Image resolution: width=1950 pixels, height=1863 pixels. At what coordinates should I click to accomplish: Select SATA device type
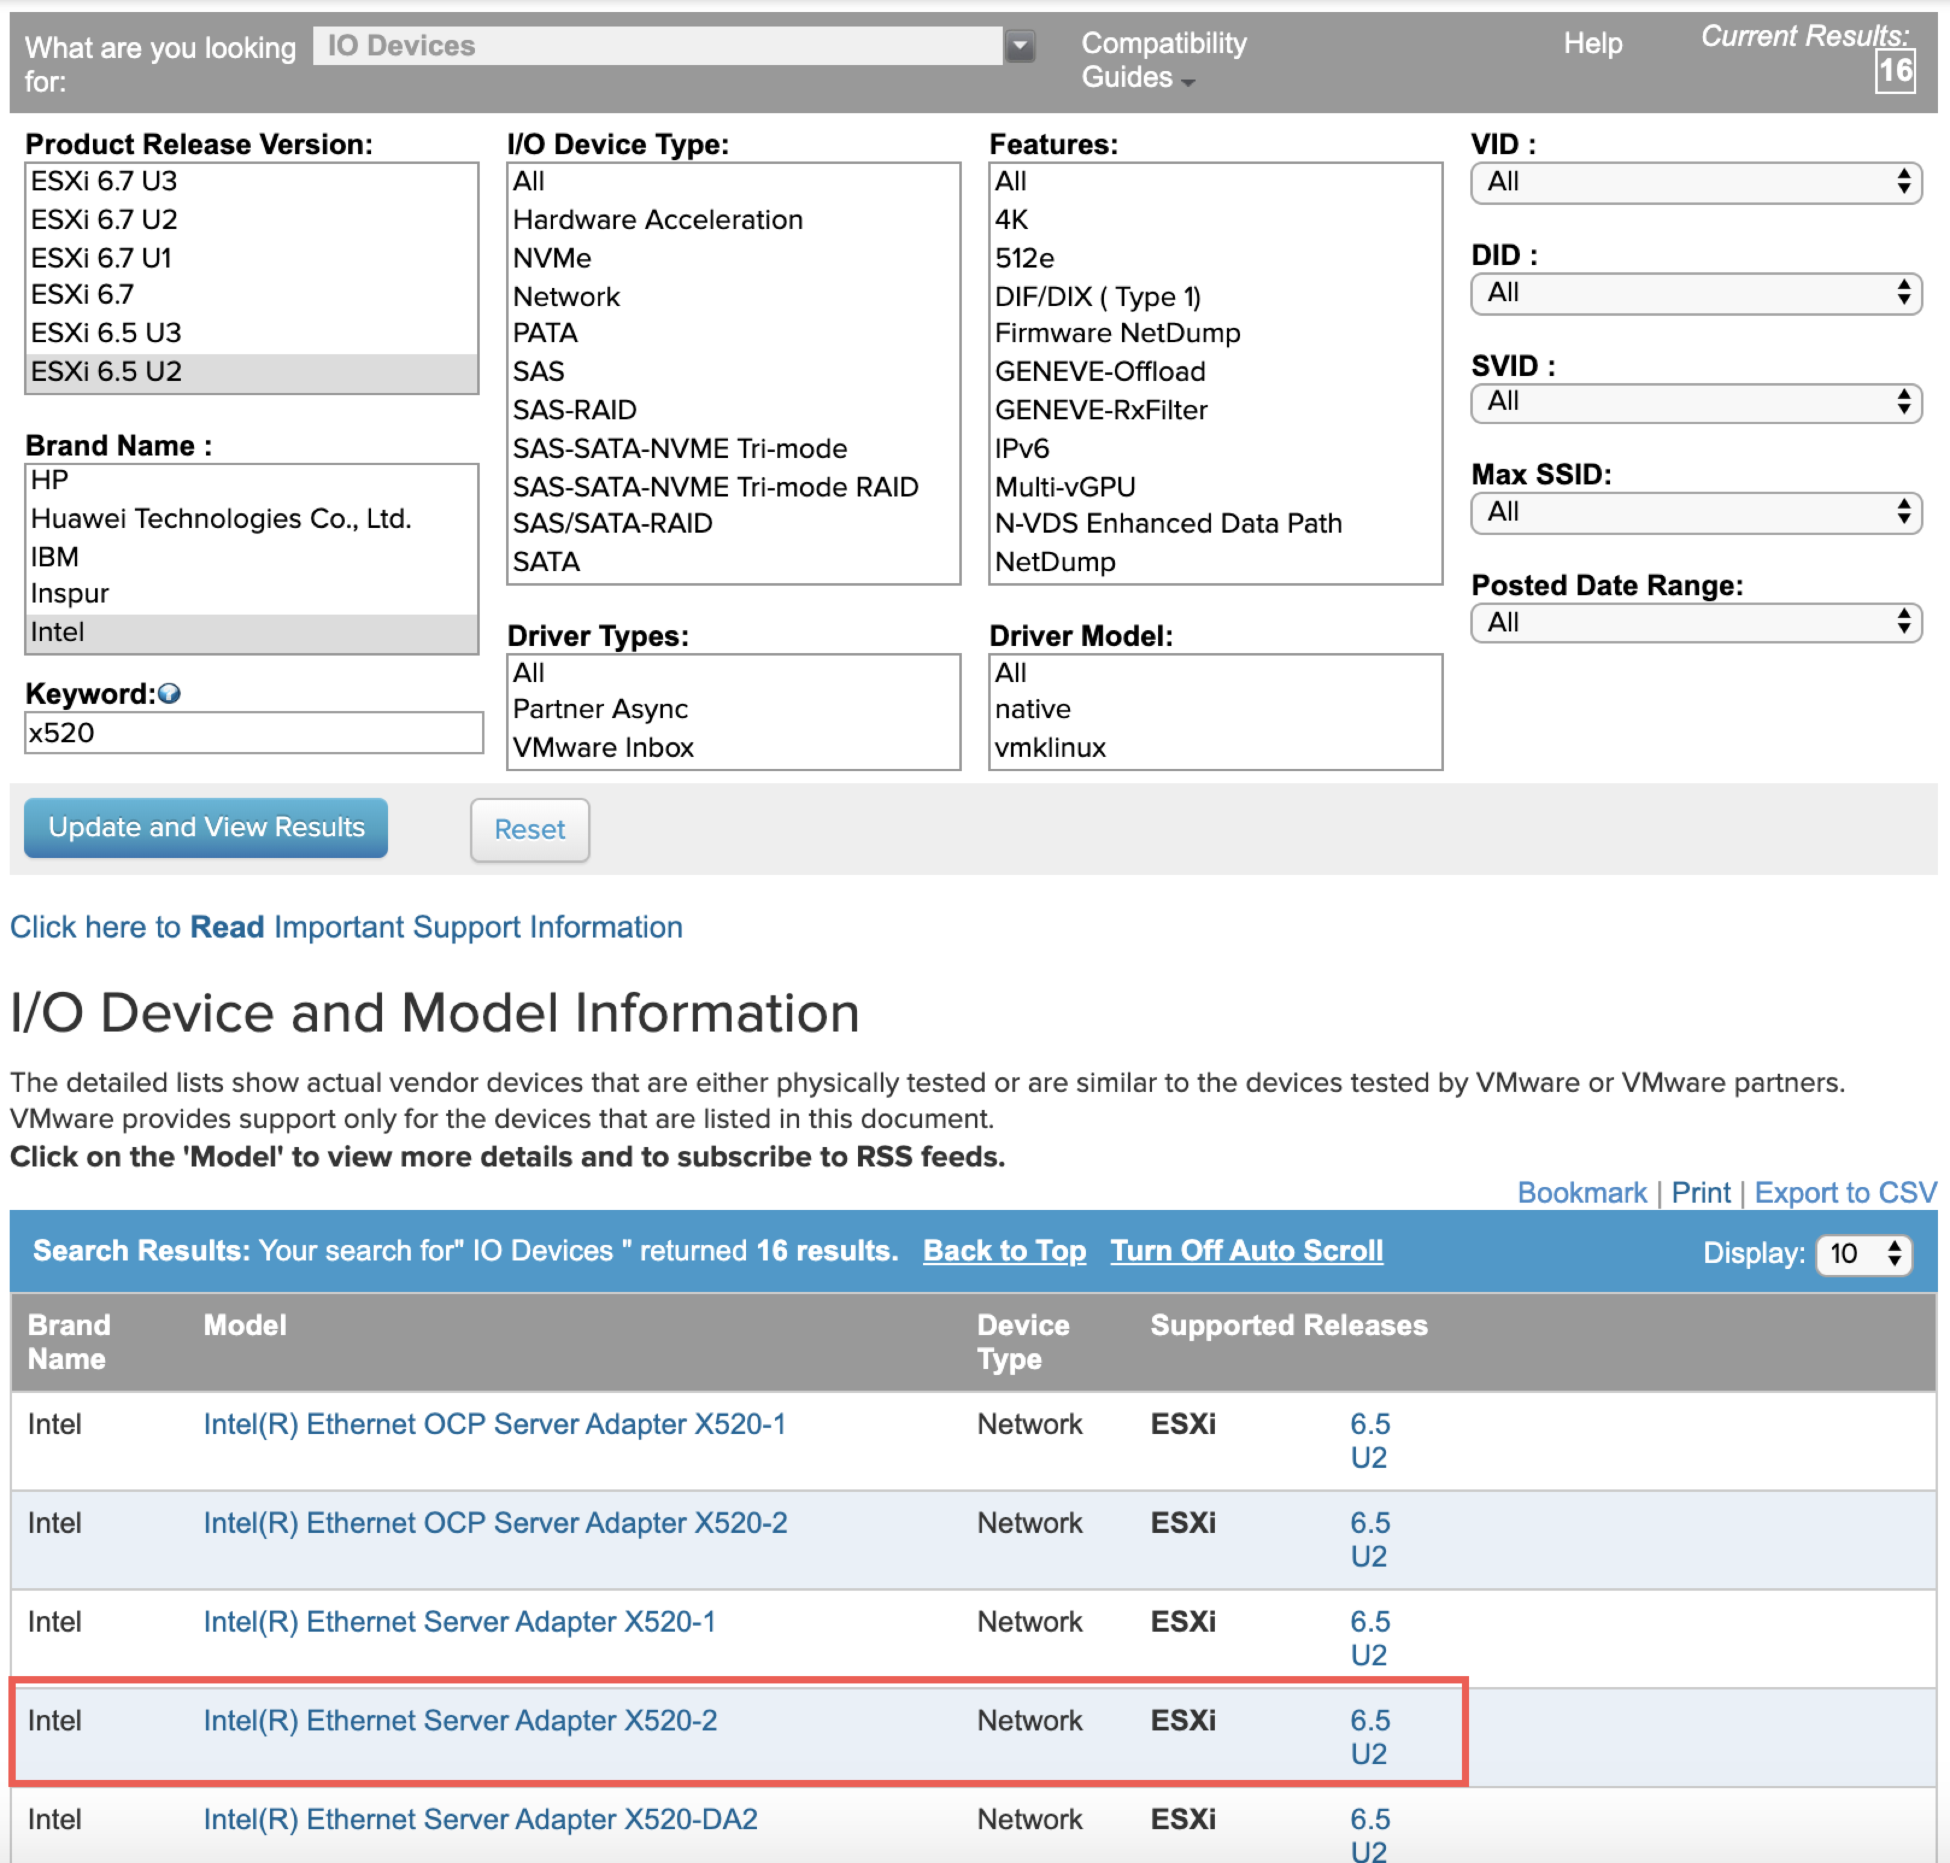point(733,562)
